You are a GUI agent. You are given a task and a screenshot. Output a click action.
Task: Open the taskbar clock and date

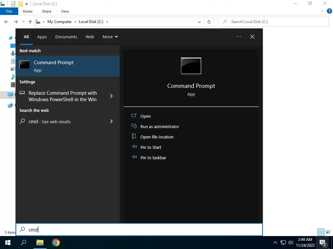pos(305,243)
